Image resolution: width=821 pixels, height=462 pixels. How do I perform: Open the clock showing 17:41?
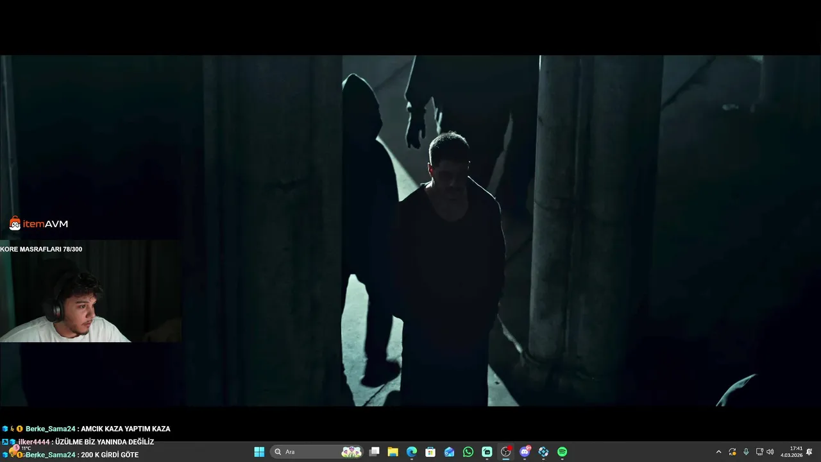(x=791, y=452)
